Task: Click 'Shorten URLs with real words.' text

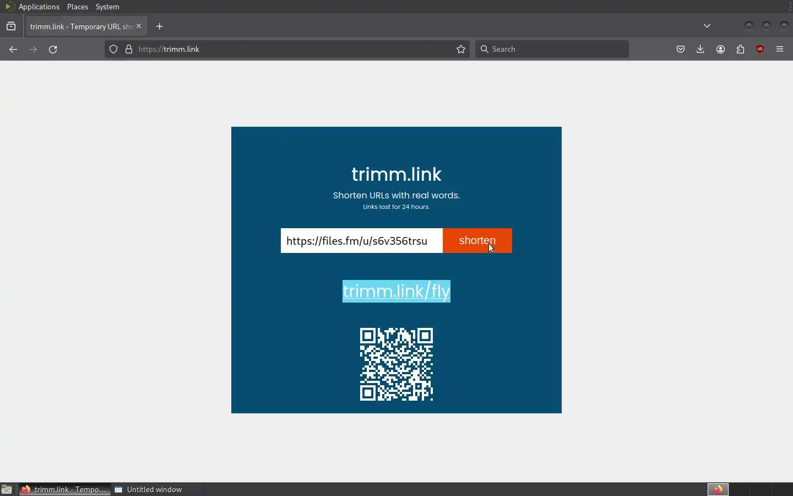Action: click(397, 195)
